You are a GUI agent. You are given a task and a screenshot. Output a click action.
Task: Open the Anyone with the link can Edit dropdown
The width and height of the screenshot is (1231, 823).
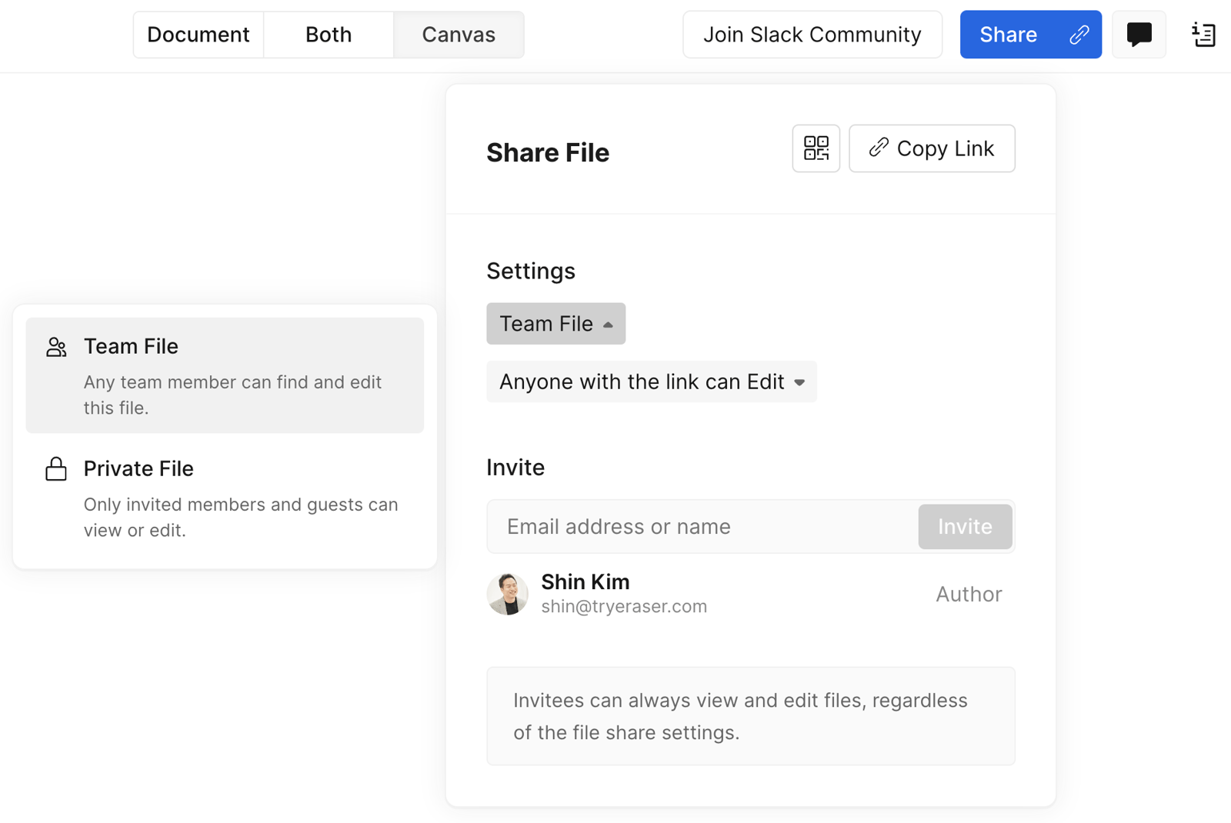(x=652, y=382)
